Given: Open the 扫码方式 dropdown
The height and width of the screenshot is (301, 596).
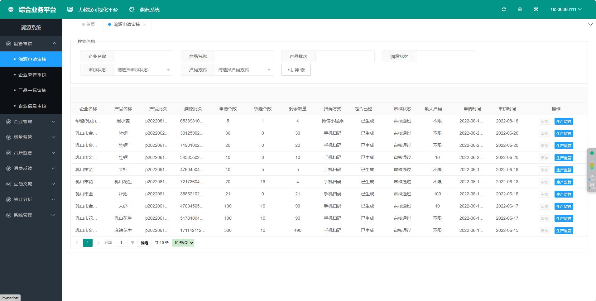Looking at the screenshot, I should pos(244,70).
